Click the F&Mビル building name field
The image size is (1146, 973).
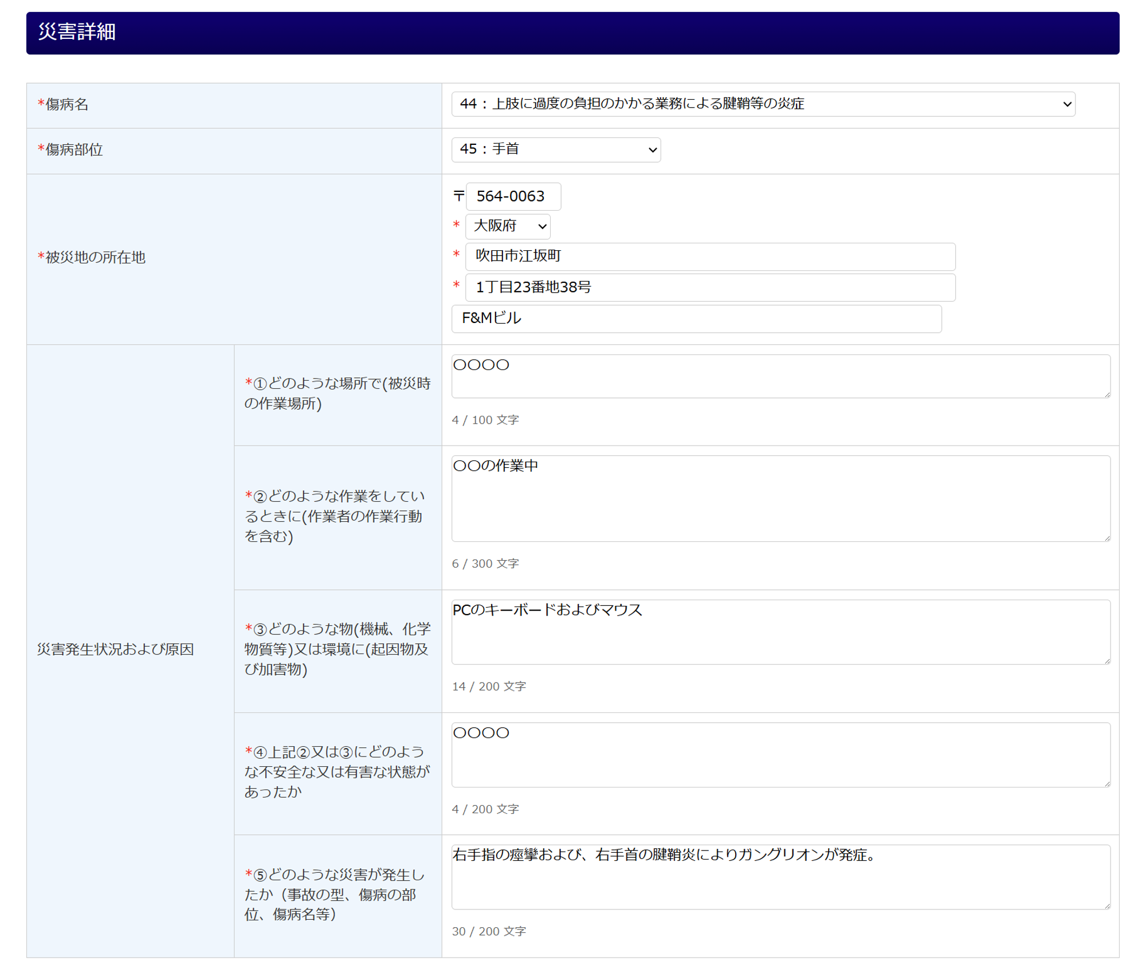tap(696, 318)
